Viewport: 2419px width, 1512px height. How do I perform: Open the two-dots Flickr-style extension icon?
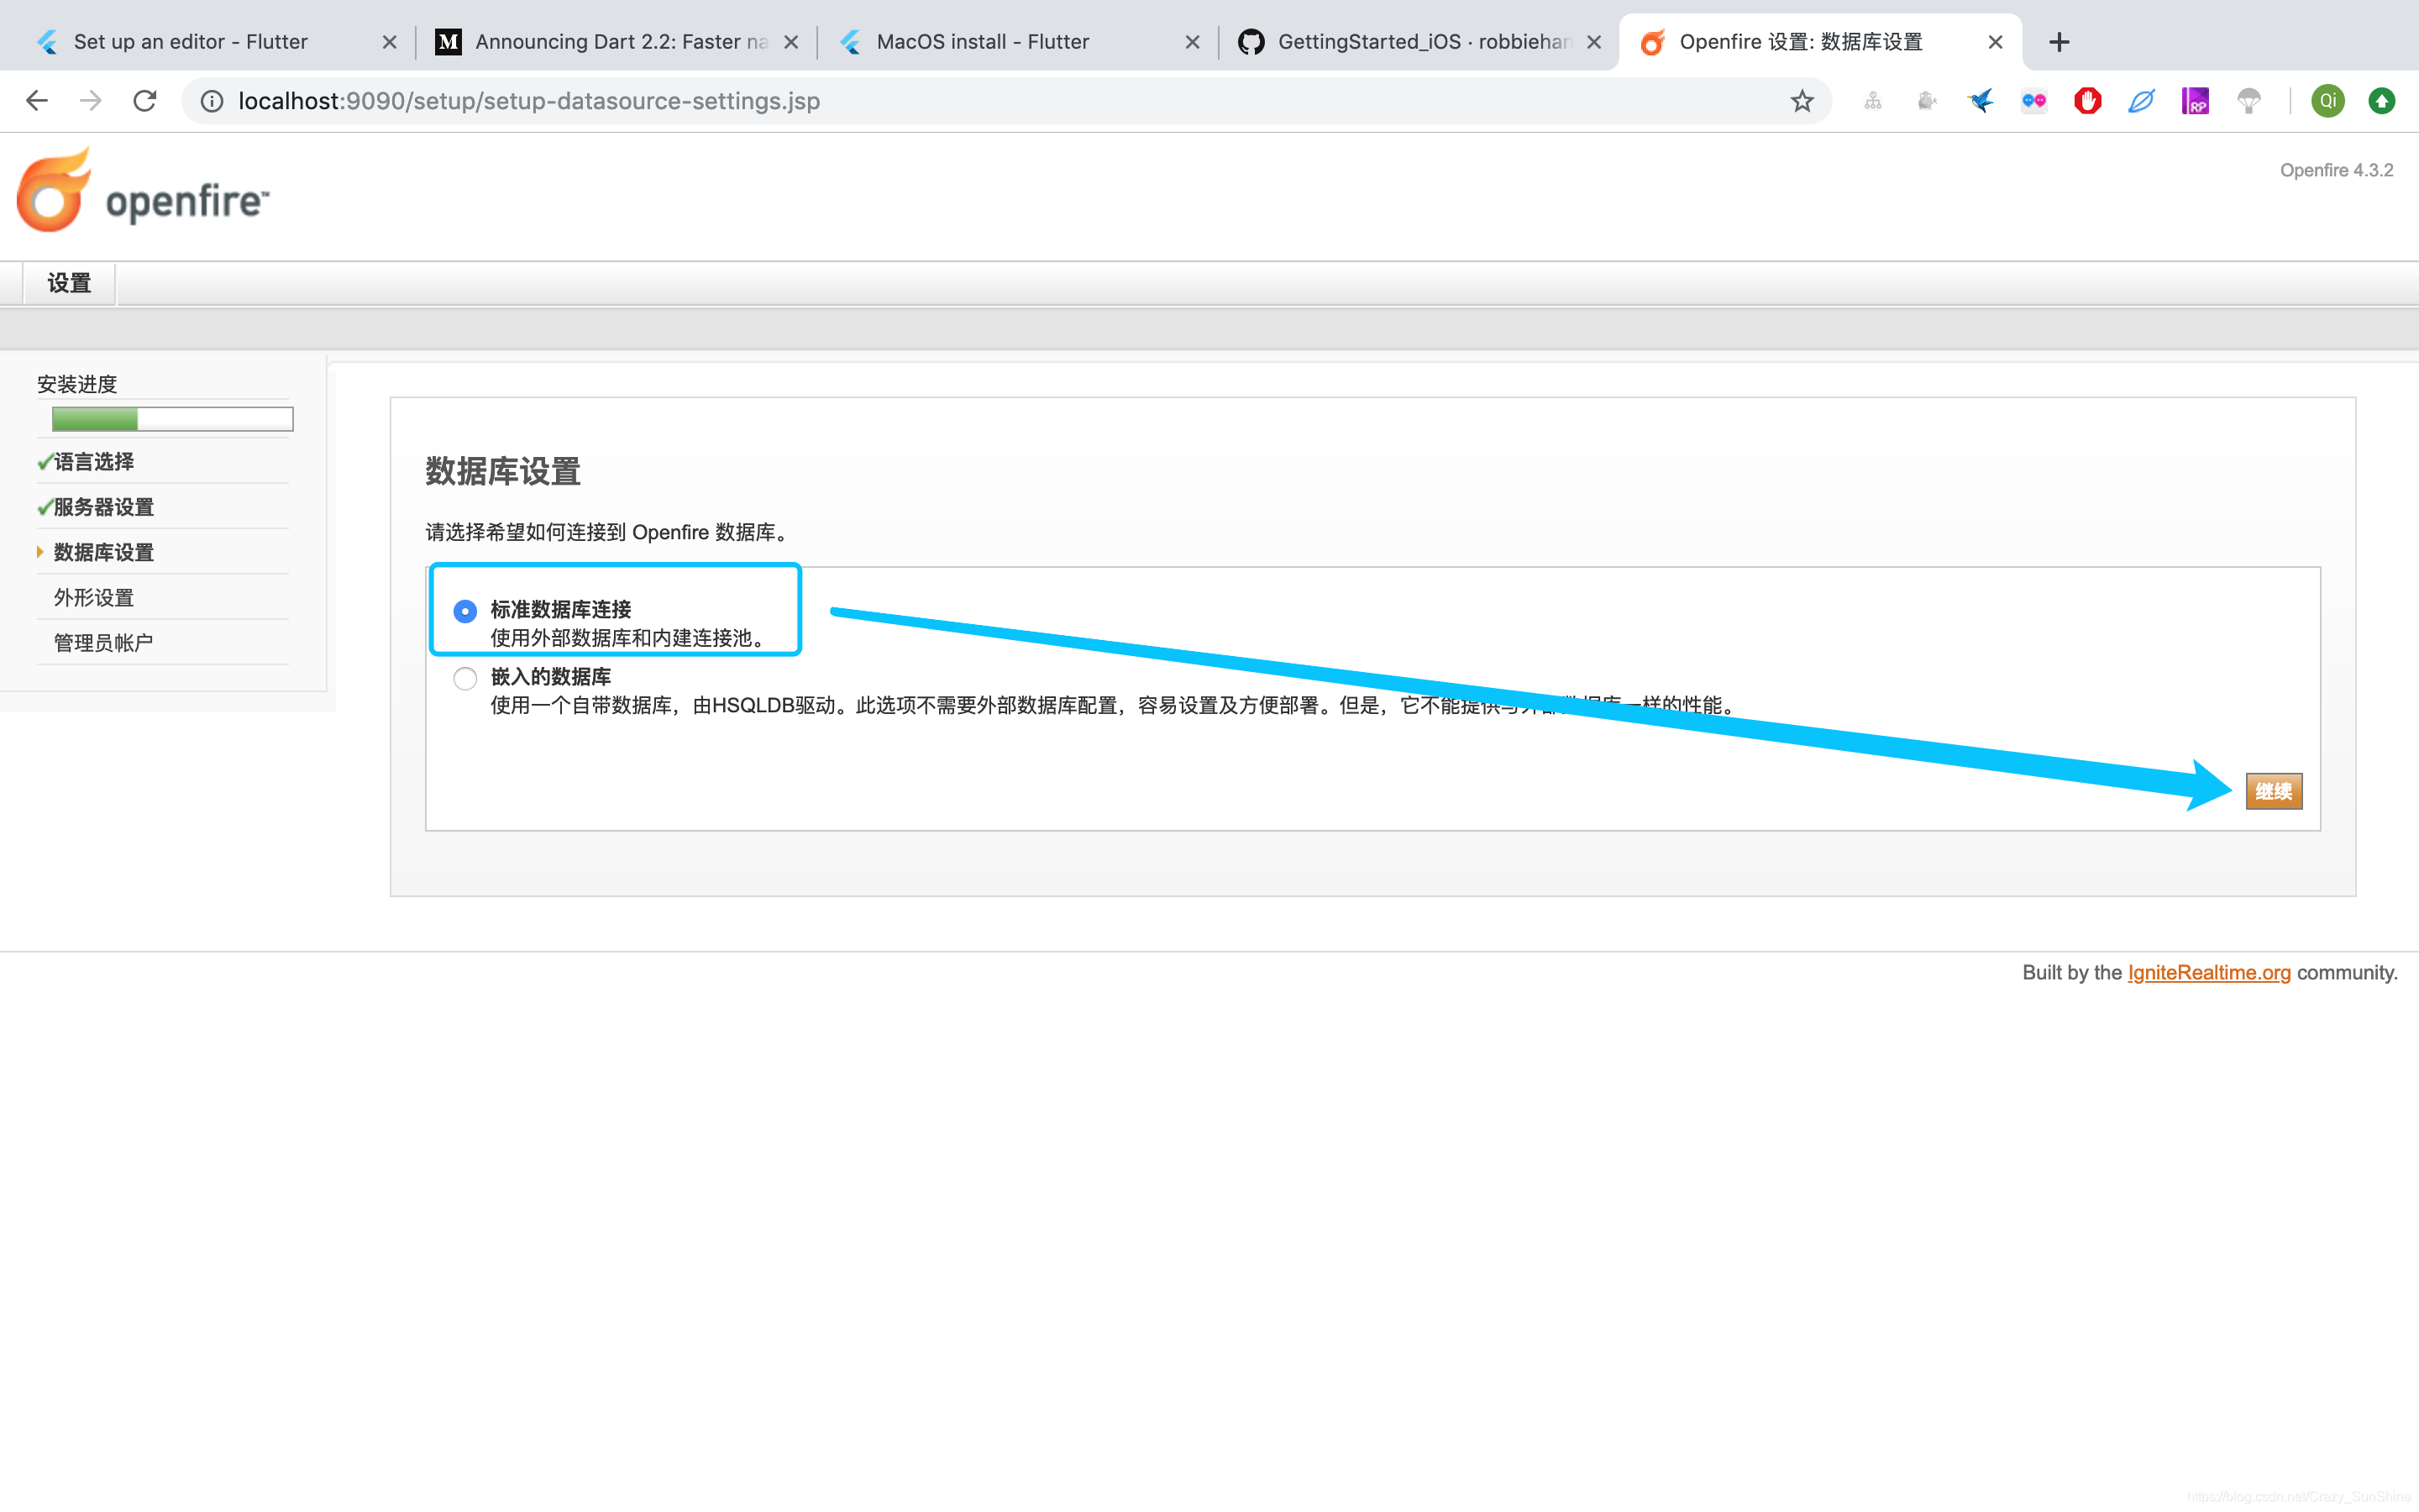[x=2034, y=101]
